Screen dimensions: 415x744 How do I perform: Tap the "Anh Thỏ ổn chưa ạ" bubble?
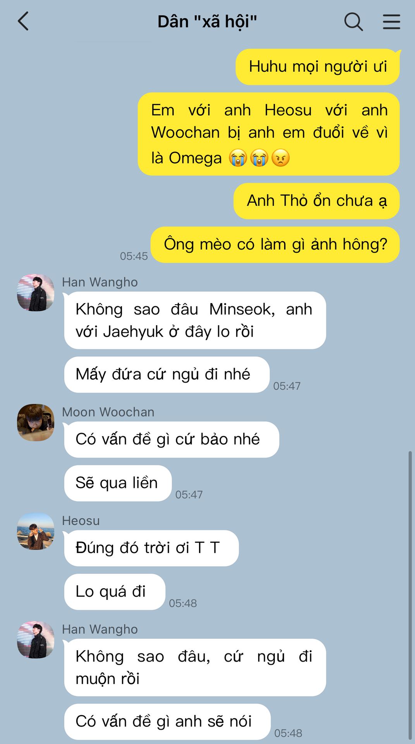[316, 201]
